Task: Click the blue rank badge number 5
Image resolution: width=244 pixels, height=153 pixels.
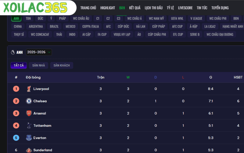Action: click(16, 138)
